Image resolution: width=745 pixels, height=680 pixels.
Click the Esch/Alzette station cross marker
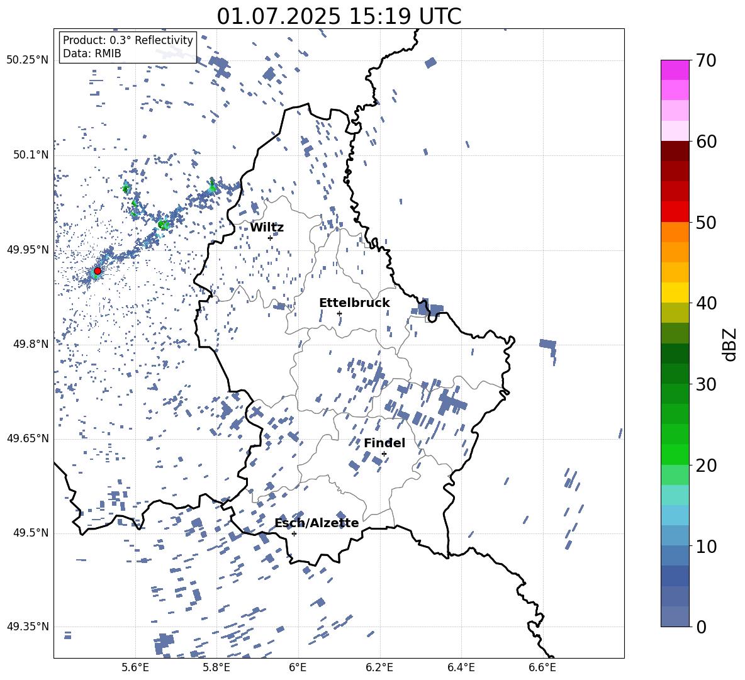pos(294,533)
